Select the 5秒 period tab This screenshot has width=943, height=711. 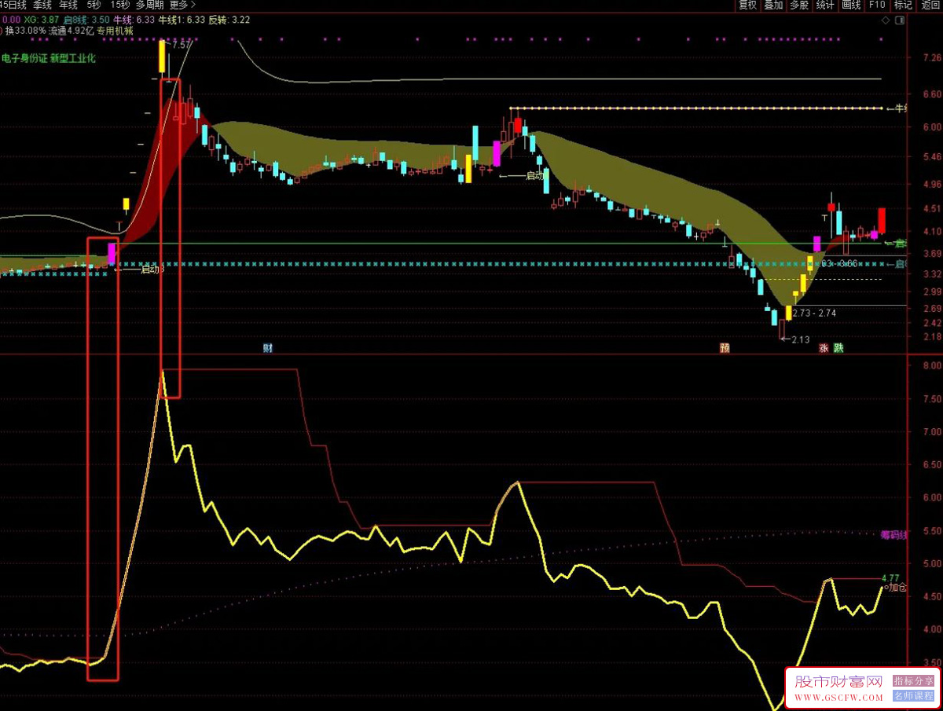tap(94, 5)
